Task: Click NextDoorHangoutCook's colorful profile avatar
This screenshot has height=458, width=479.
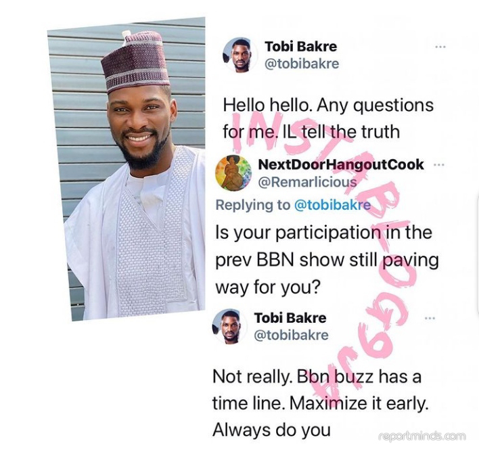Action: pyautogui.click(x=233, y=173)
